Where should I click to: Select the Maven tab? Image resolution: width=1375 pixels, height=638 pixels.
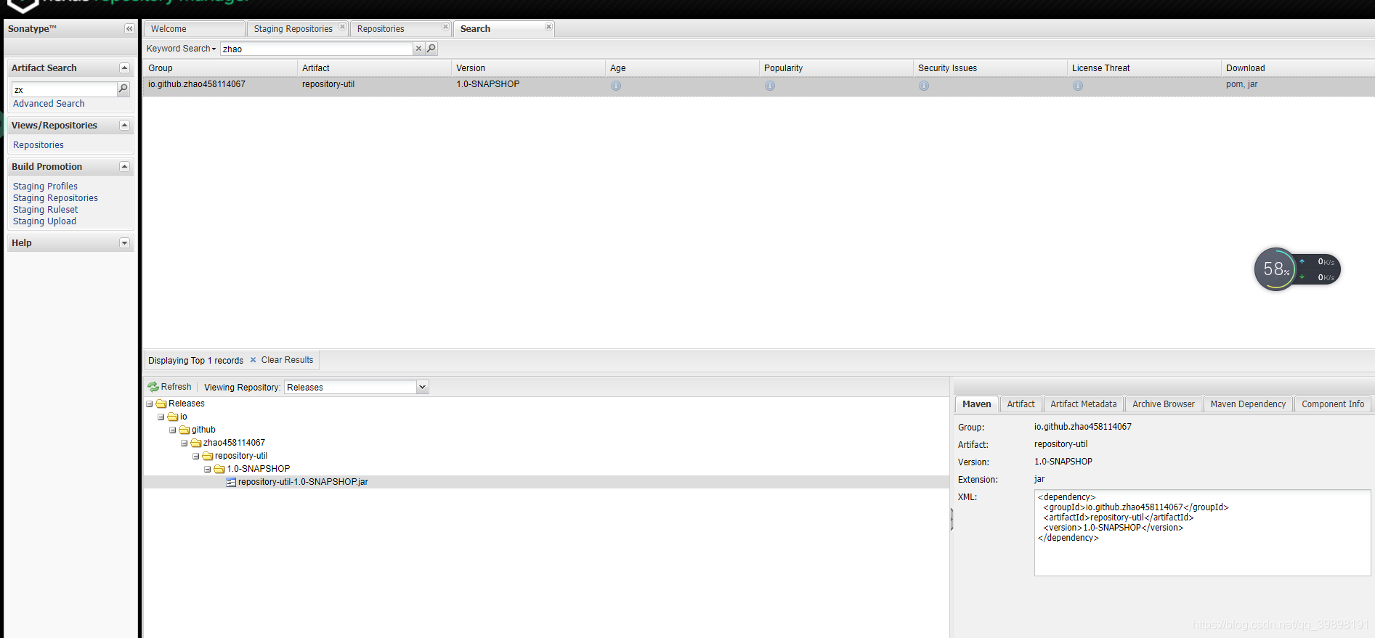[976, 404]
